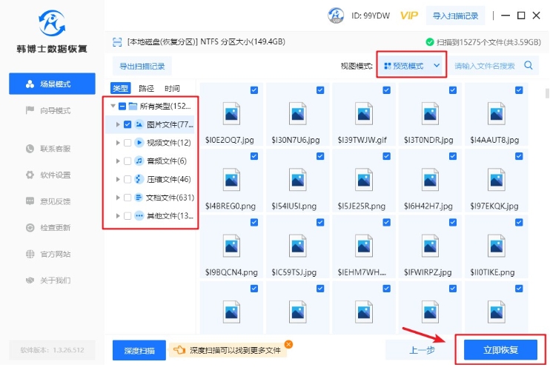Uncheck the 图片文件 checkbox
550x370 pixels.
click(127, 124)
